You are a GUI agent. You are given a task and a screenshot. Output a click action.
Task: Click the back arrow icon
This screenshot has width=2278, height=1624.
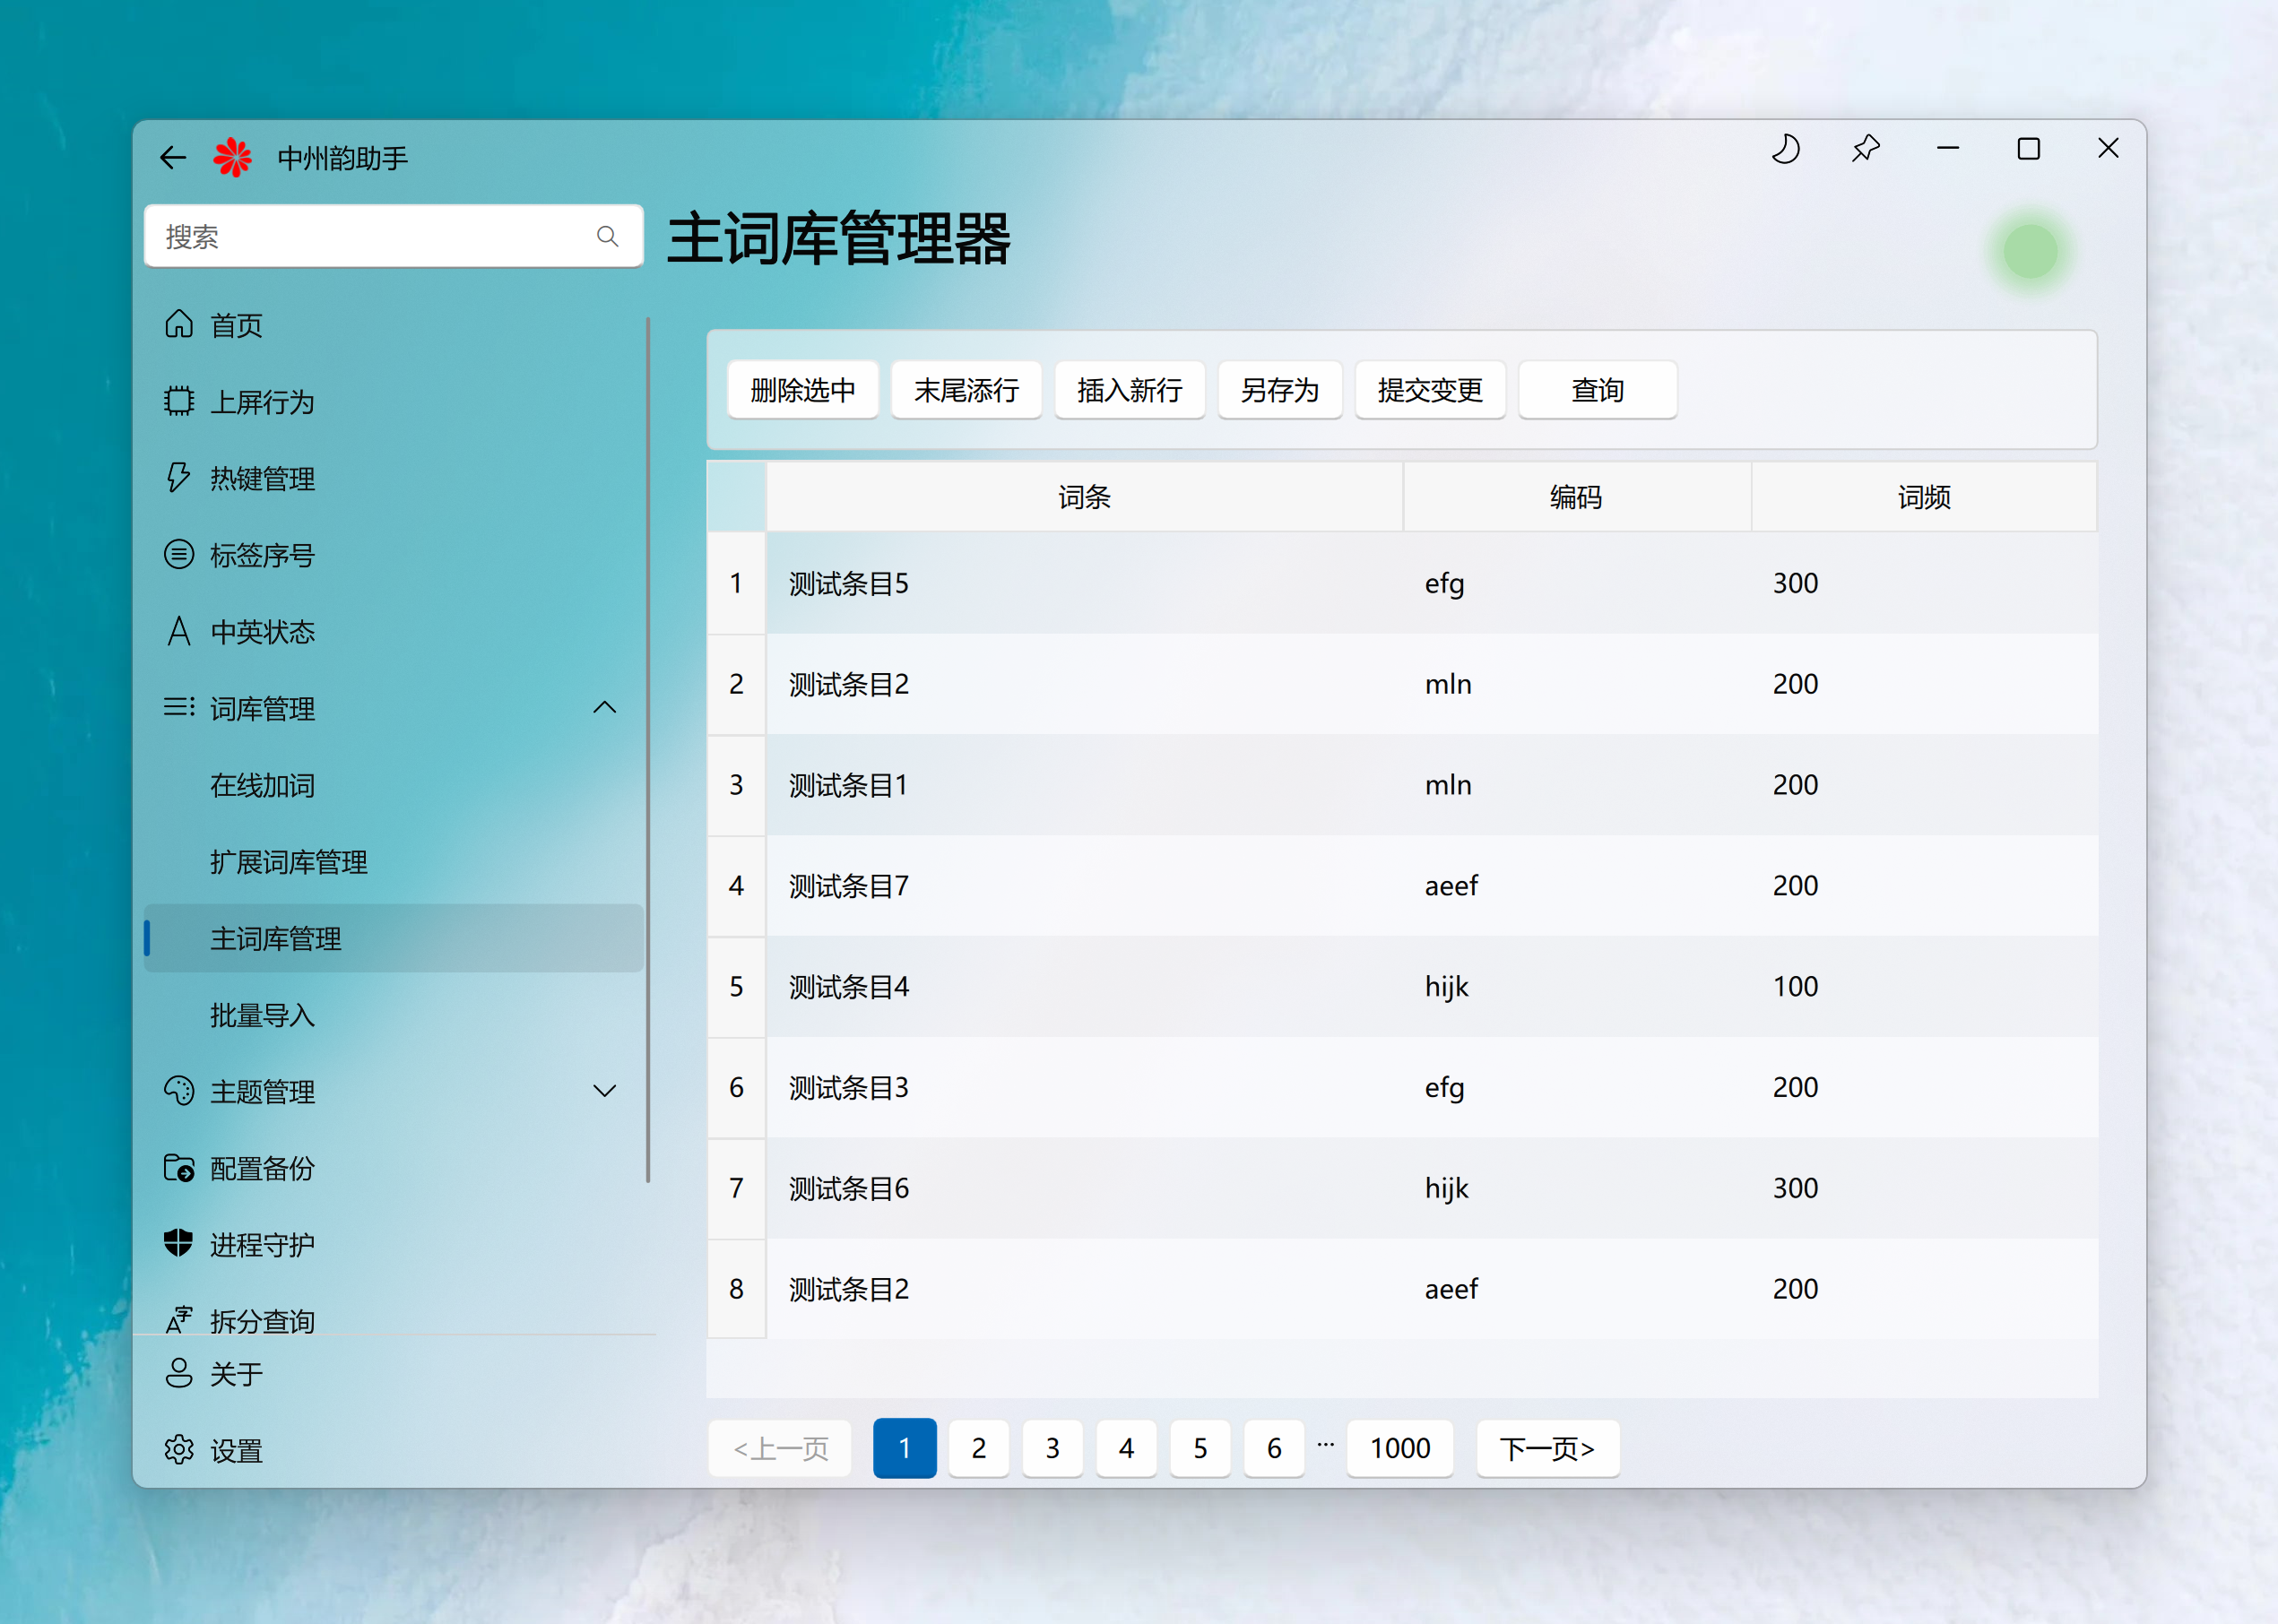173,157
